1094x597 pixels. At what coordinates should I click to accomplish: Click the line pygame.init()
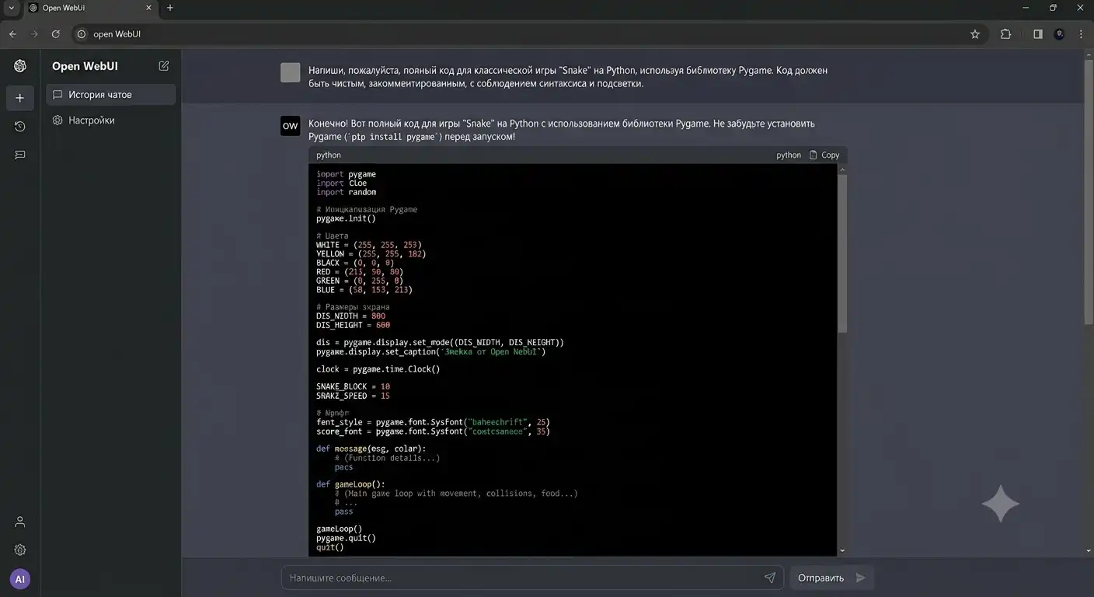[x=346, y=218]
